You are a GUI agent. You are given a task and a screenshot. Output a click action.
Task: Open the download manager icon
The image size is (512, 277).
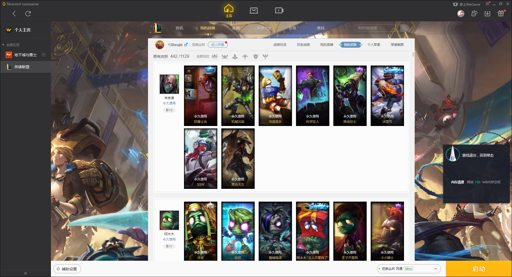tap(487, 14)
